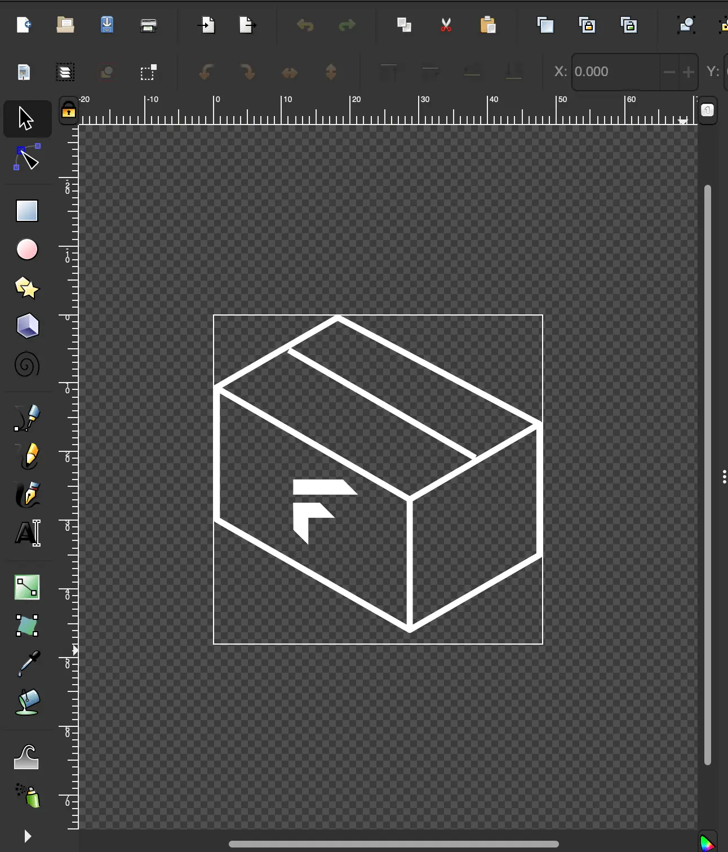Open side panel via three-dot handle
The width and height of the screenshot is (728, 852).
tap(724, 477)
